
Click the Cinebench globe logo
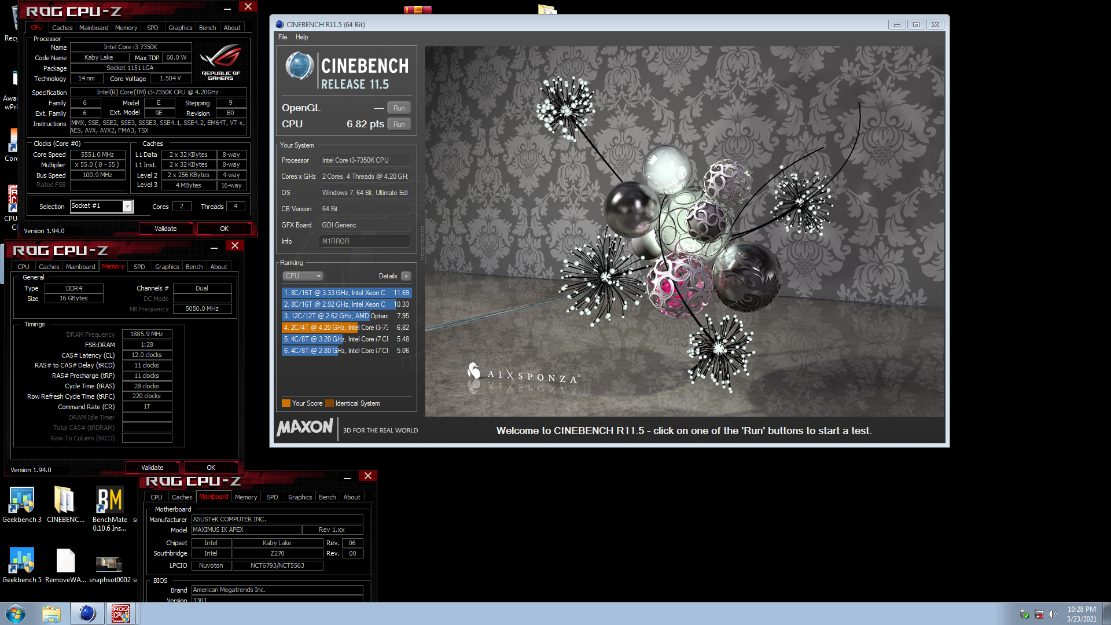tap(299, 66)
